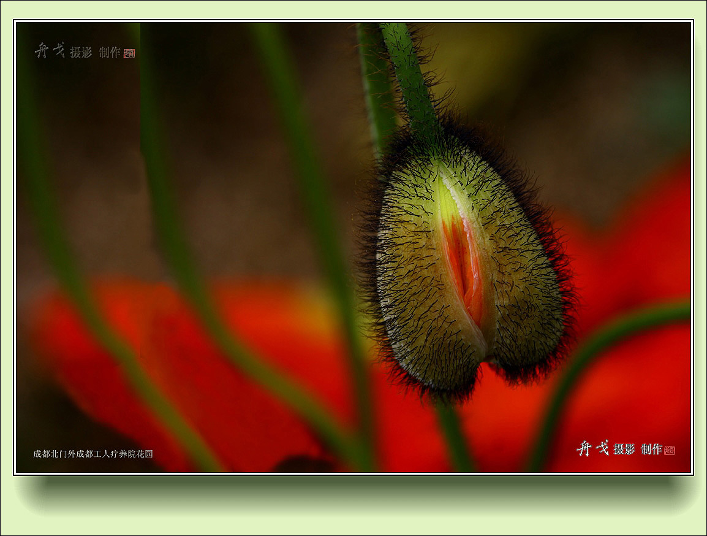Click the light green frame border at the top
707x536 pixels.
tap(353, 10)
